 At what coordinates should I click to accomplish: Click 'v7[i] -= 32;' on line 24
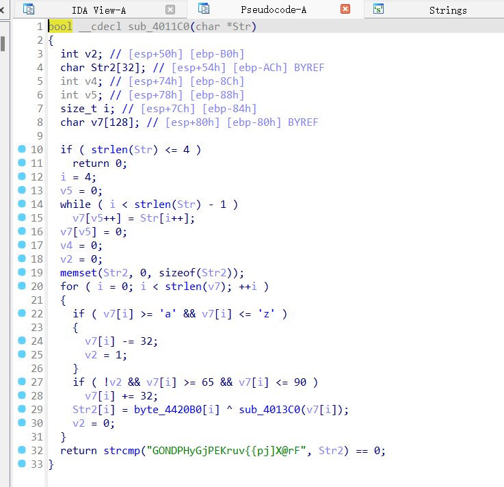[x=121, y=341]
